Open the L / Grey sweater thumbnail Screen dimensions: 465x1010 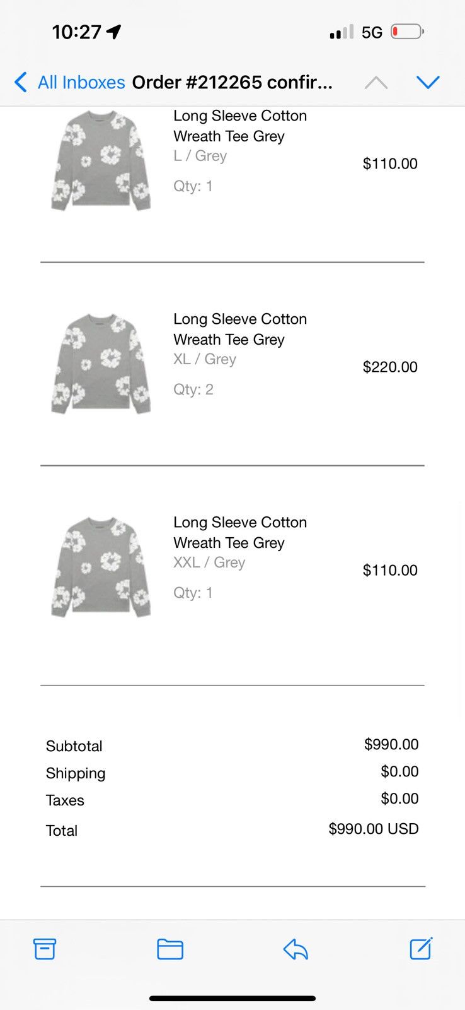(x=101, y=160)
